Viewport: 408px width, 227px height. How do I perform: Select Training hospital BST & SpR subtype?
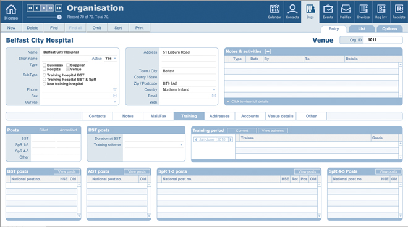pyautogui.click(x=45, y=80)
